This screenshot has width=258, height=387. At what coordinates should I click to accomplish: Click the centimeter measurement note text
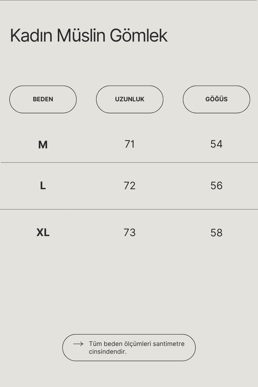tap(137, 348)
